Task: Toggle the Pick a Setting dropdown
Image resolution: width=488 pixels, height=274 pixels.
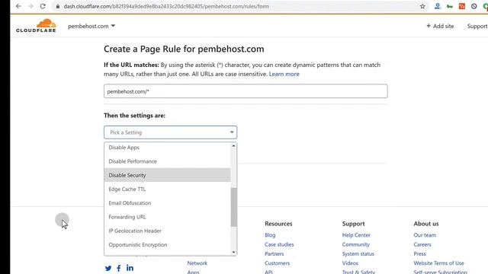Action: click(170, 132)
